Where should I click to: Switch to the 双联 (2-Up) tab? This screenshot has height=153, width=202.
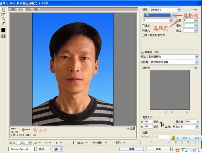(x=28, y=9)
